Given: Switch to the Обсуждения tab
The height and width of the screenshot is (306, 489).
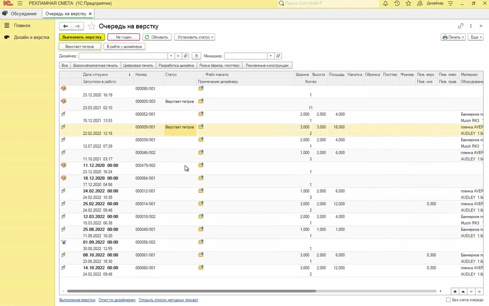Looking at the screenshot, I should tap(19, 14).
